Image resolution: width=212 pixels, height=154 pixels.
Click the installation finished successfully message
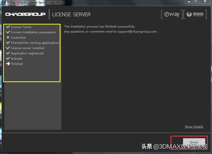click(100, 27)
